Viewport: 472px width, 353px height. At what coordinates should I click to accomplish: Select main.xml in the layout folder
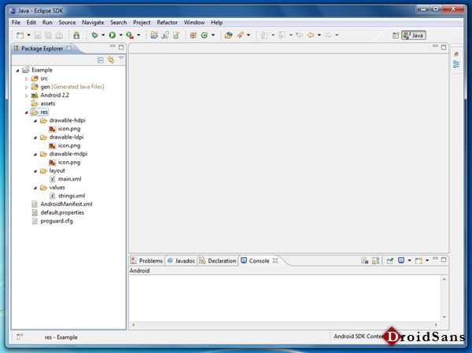65,179
